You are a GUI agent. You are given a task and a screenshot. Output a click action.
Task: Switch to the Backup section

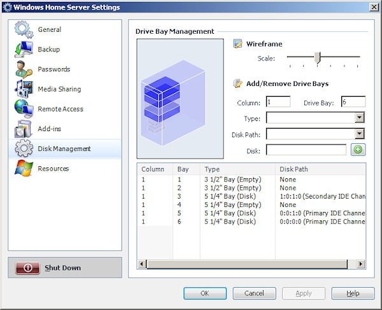65,50
